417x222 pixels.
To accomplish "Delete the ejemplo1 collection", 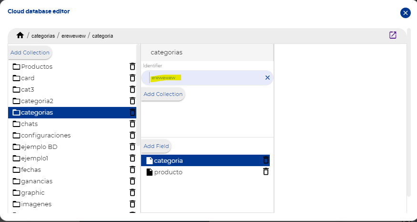I will tap(132, 159).
